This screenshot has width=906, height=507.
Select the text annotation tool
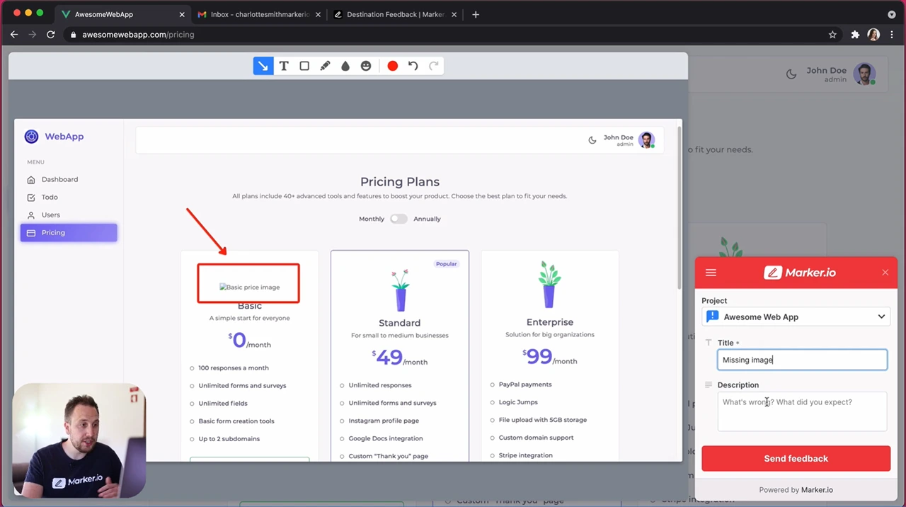tap(284, 66)
